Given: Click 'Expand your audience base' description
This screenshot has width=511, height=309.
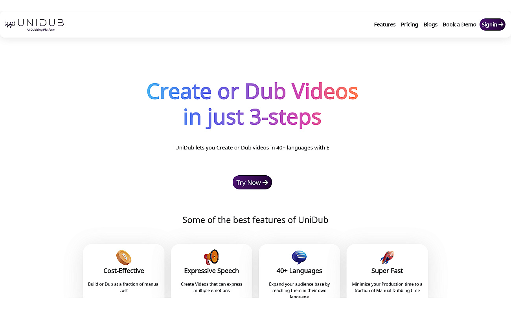Looking at the screenshot, I should click(299, 290).
